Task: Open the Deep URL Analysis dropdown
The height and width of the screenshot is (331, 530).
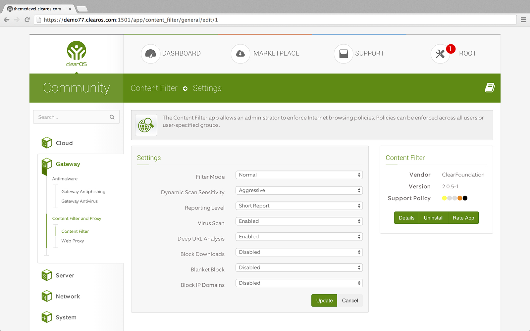Action: [299, 237]
